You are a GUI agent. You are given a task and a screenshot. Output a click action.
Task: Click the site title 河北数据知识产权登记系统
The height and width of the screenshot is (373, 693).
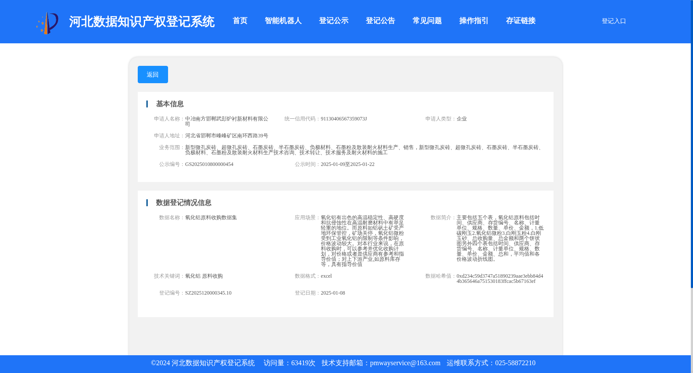point(142,22)
